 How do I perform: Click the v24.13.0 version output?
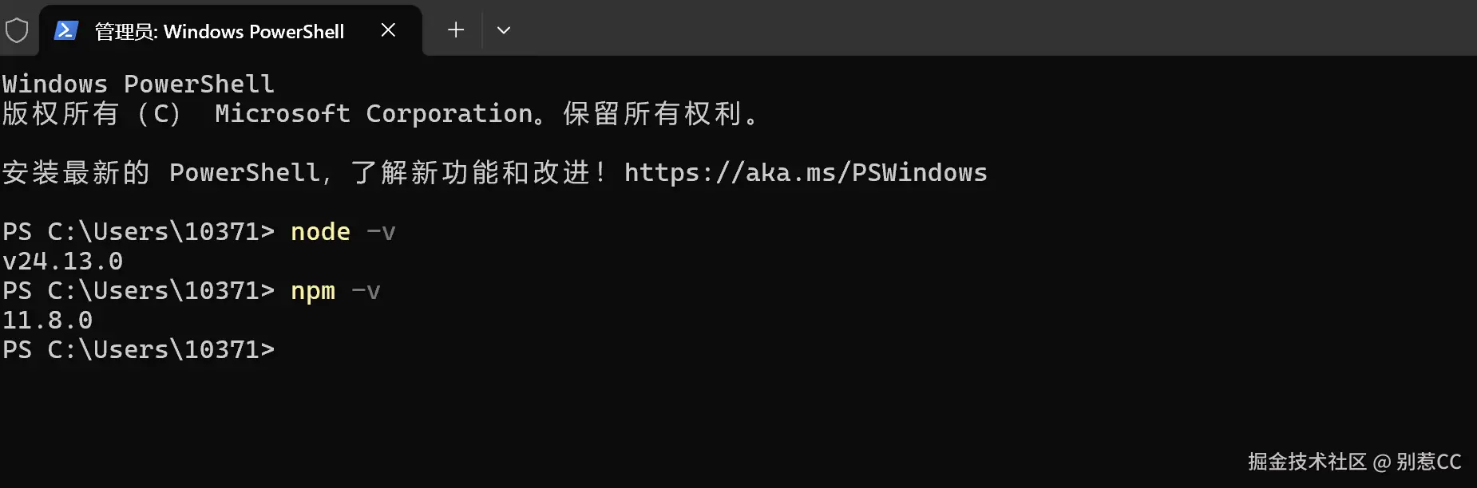click(63, 262)
